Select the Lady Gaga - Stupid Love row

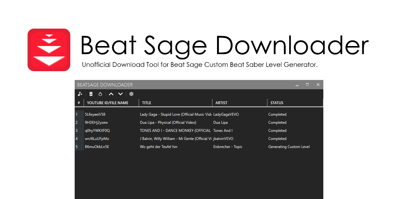[175, 114]
